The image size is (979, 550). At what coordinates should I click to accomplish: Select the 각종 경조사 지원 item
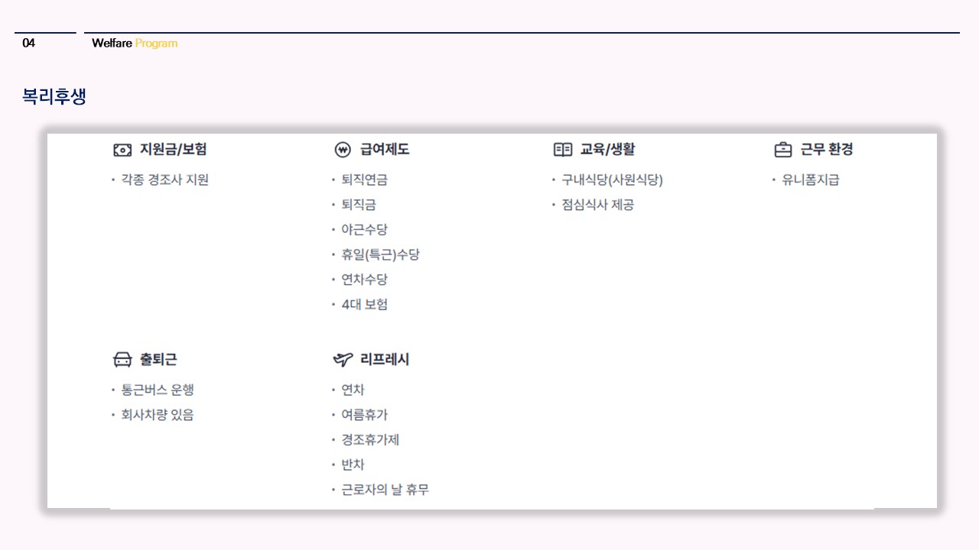[164, 180]
